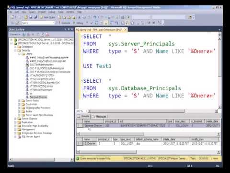Image resolution: width=230 pixels, height=173 pixels.
Task: Expand the Credentials folder
Action: click(x=19, y=104)
